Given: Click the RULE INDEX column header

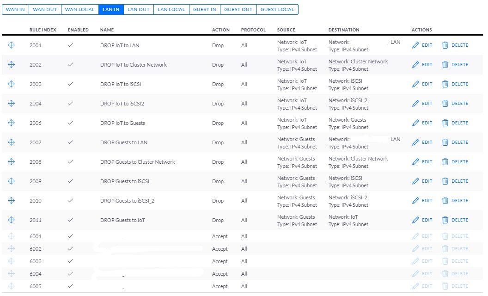Looking at the screenshot, I should [x=43, y=30].
